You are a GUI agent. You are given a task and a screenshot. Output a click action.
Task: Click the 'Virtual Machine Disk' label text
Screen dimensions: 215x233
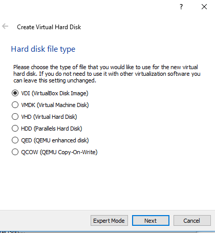click(63, 105)
